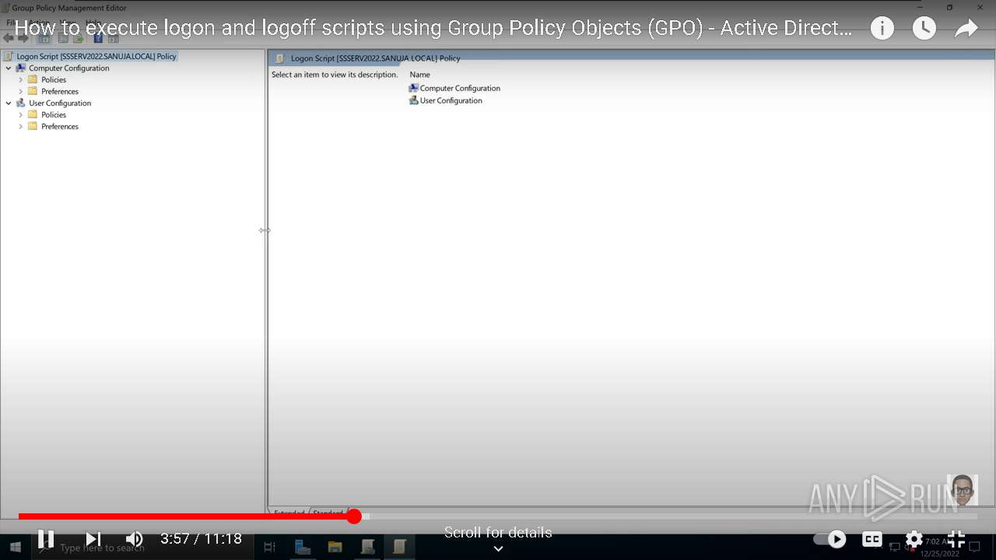Add video to Watch Later
This screenshot has width=996, height=560.
tap(924, 29)
